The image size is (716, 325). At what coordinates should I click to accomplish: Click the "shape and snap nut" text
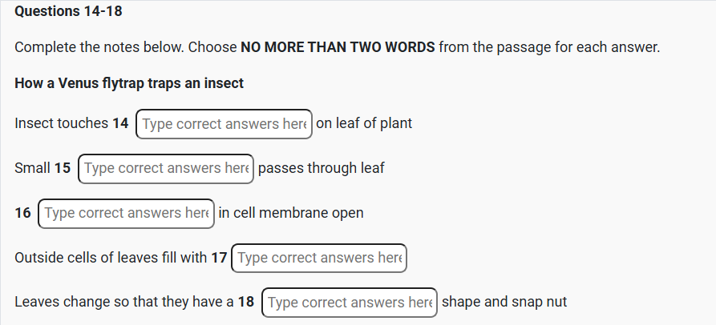point(504,303)
